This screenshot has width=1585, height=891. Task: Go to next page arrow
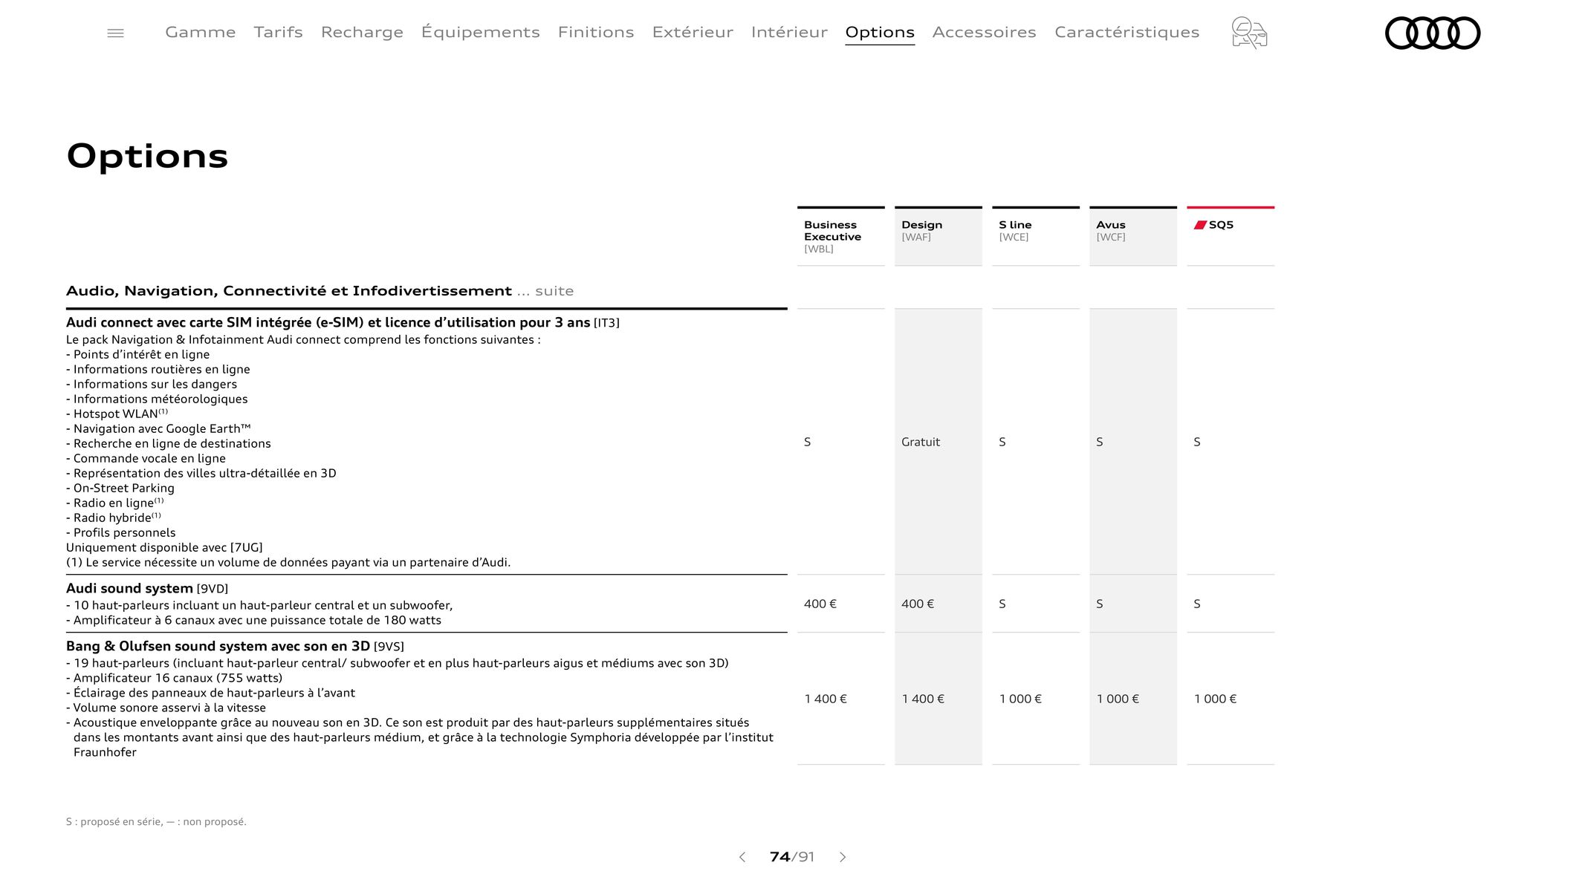(x=843, y=857)
